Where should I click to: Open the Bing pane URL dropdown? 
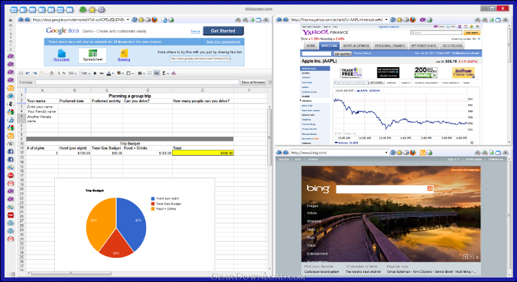pyautogui.click(x=387, y=152)
